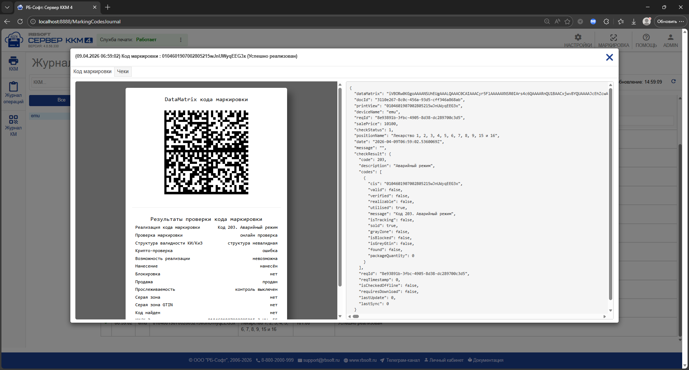Open ПОМОЩЬ help menu

(646, 41)
